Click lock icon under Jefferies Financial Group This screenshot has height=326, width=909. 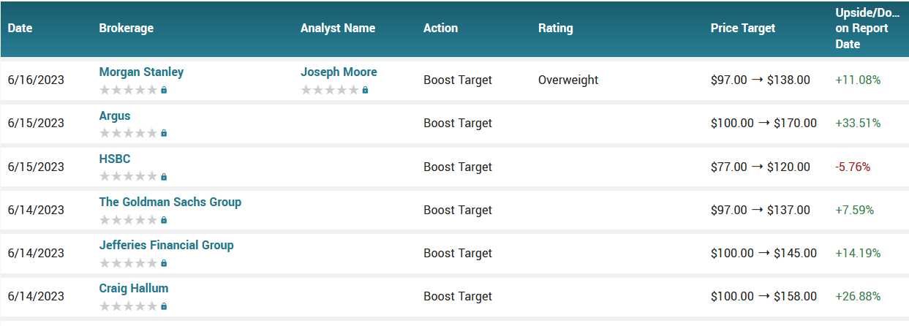pos(164,263)
